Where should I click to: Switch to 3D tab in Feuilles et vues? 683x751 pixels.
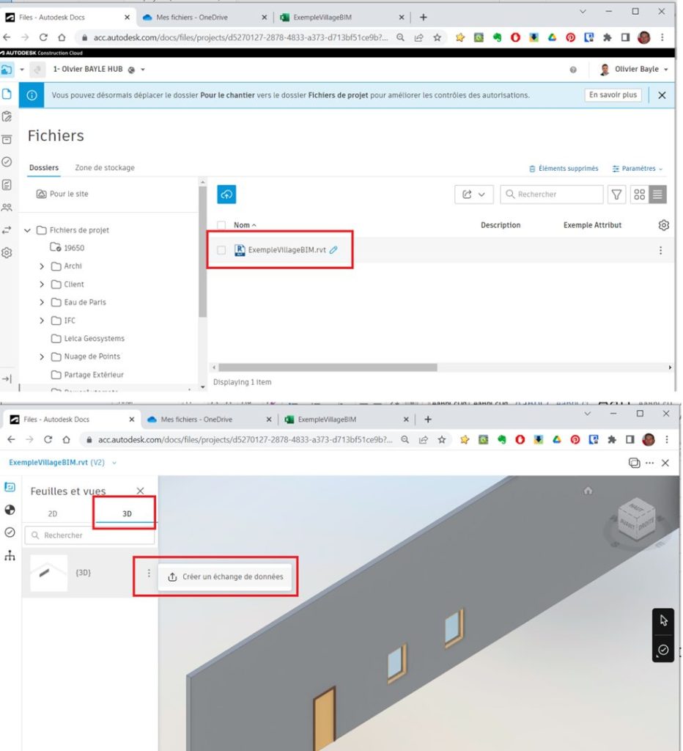coord(127,513)
